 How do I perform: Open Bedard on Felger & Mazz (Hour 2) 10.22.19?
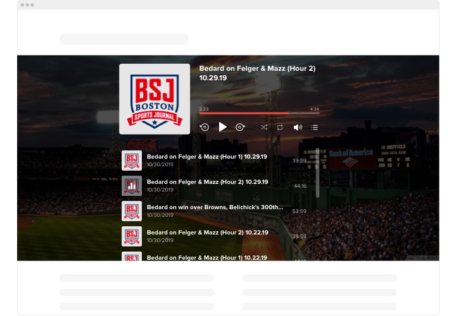[207, 233]
